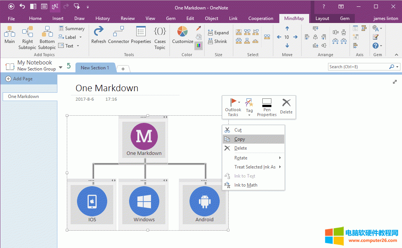The width and height of the screenshot is (402, 248).
Task: Click inside the Search box
Action: point(359,66)
